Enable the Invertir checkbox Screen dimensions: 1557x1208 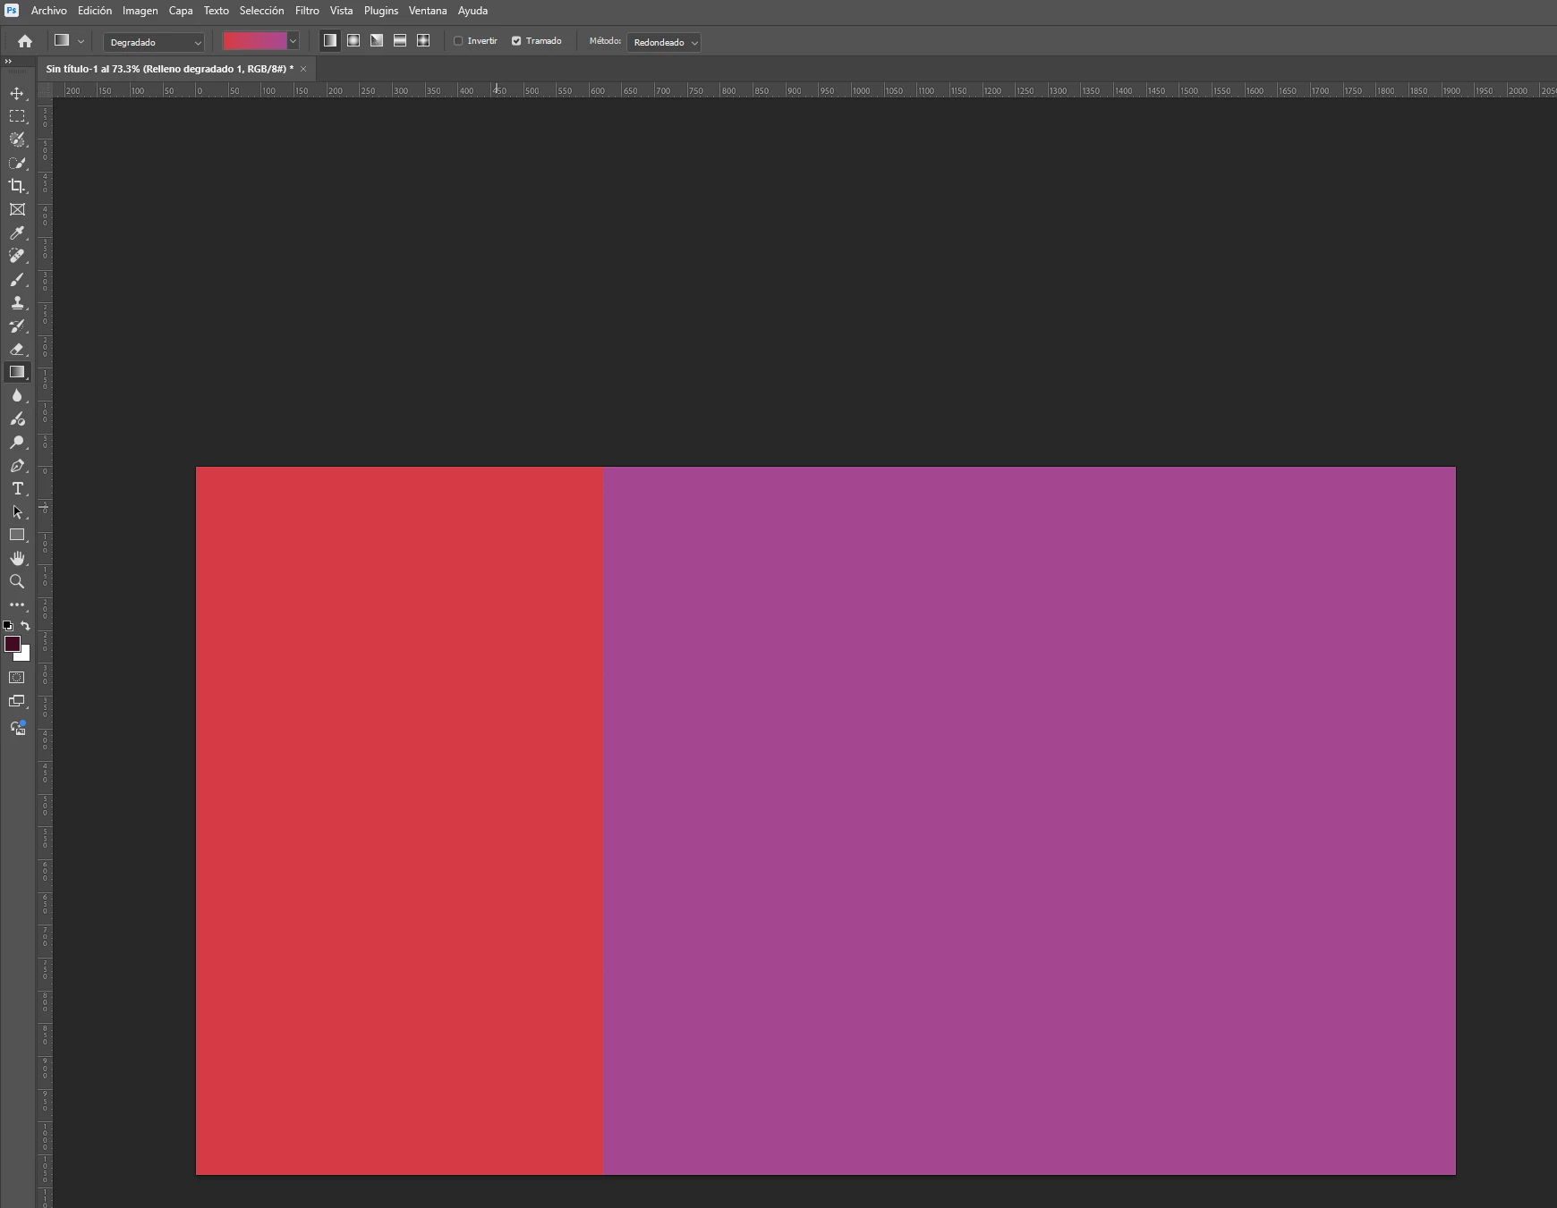click(458, 41)
